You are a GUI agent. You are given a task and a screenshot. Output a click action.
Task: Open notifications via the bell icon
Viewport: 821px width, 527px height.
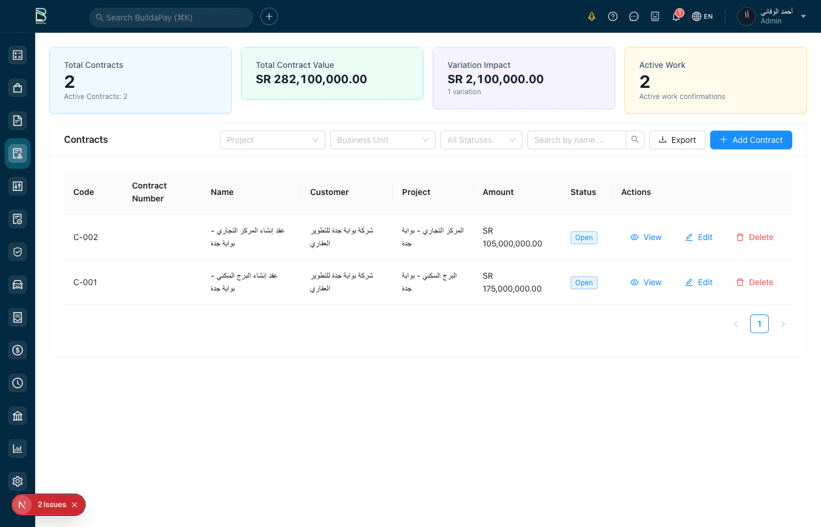[x=675, y=16]
